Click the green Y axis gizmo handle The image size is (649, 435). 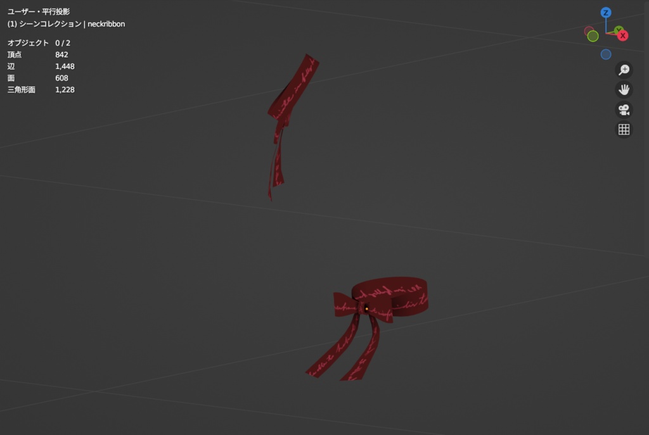619,30
